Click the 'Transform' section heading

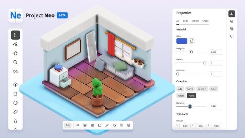pos(182,114)
